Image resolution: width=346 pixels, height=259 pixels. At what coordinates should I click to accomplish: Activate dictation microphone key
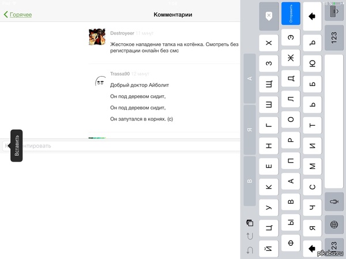pyautogui.click(x=334, y=201)
